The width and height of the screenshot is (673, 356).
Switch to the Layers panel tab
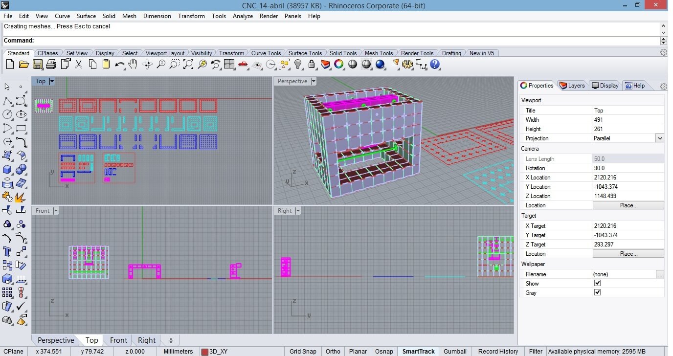pyautogui.click(x=572, y=86)
